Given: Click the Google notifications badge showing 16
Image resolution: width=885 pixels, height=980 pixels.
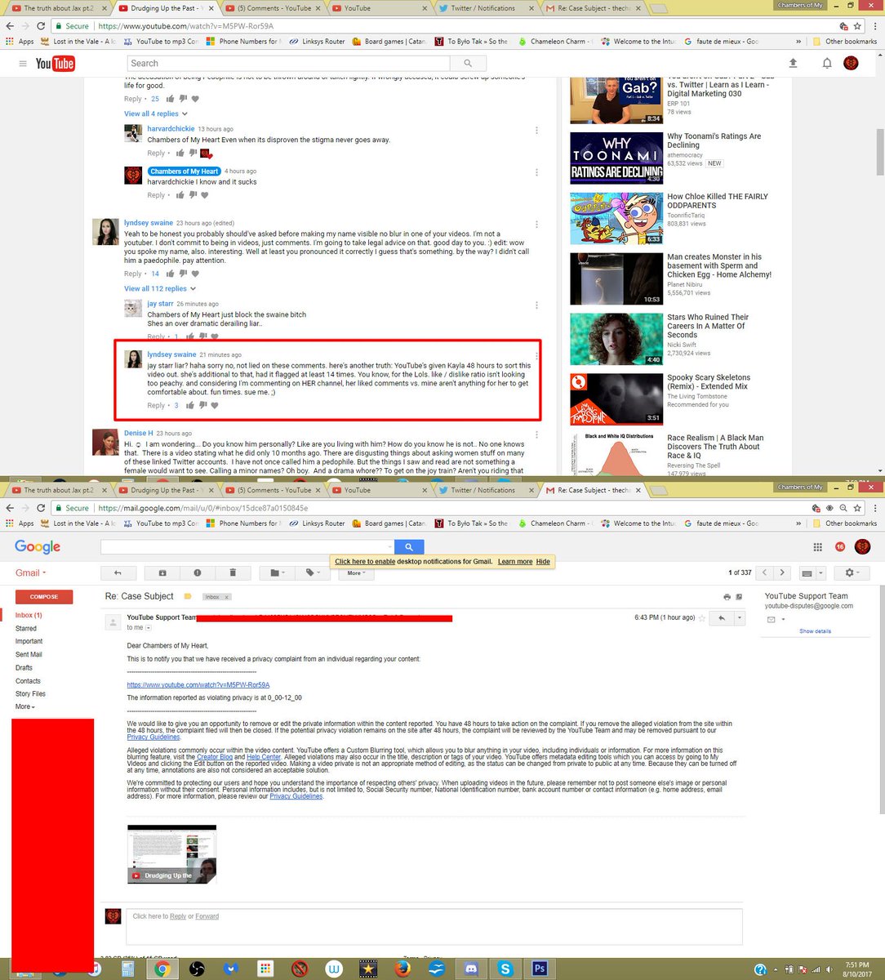Looking at the screenshot, I should (840, 547).
